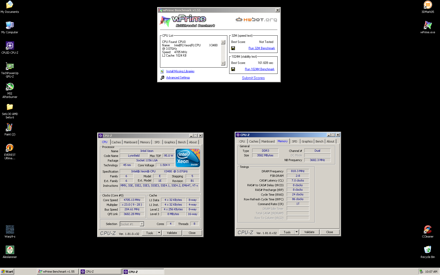
Task: Click save icon for 1024M score
Action: (233, 69)
